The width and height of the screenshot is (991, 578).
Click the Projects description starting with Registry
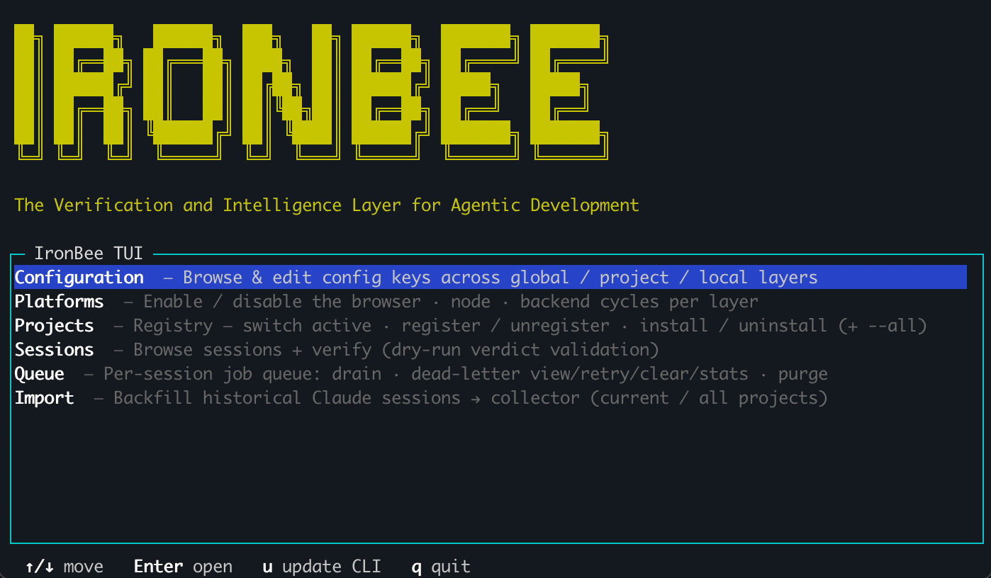pyautogui.click(x=530, y=326)
